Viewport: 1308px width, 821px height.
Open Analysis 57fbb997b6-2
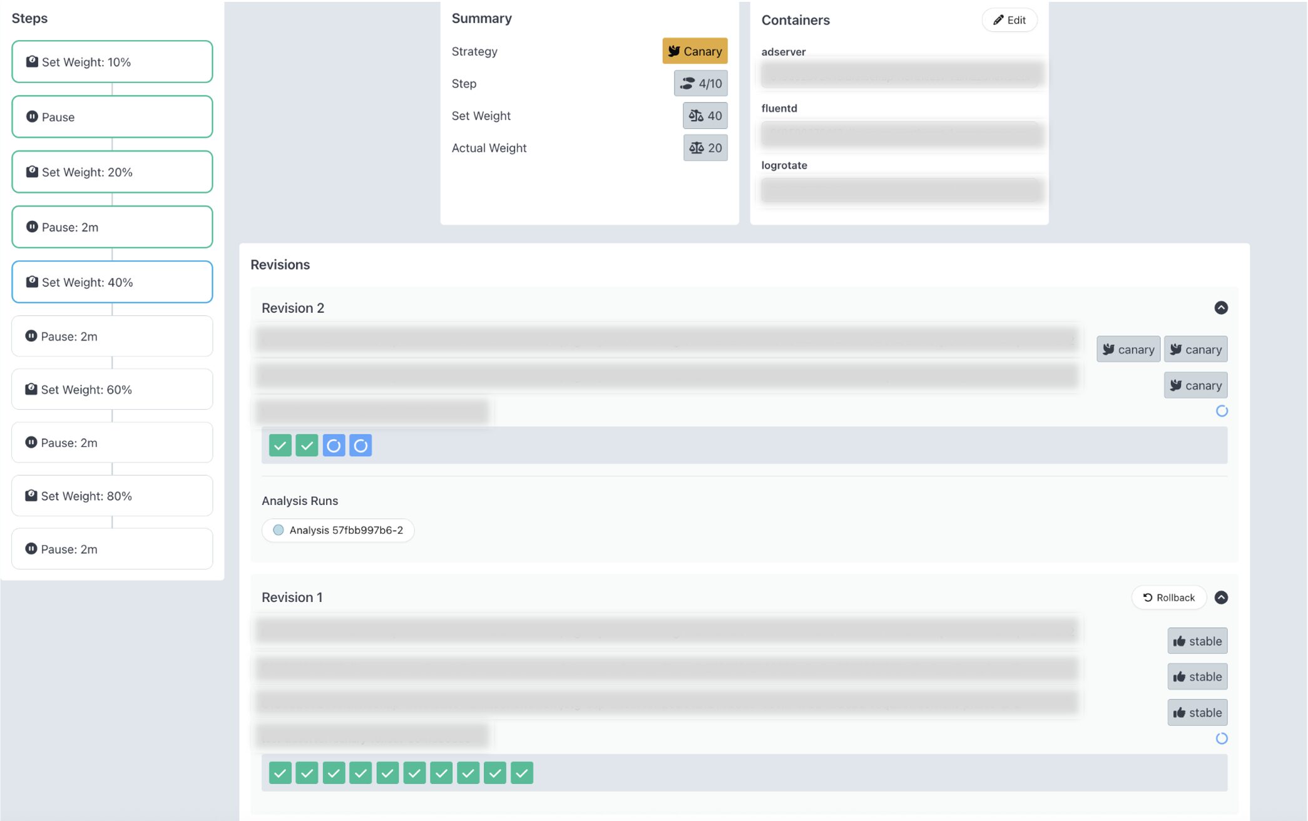pos(338,529)
